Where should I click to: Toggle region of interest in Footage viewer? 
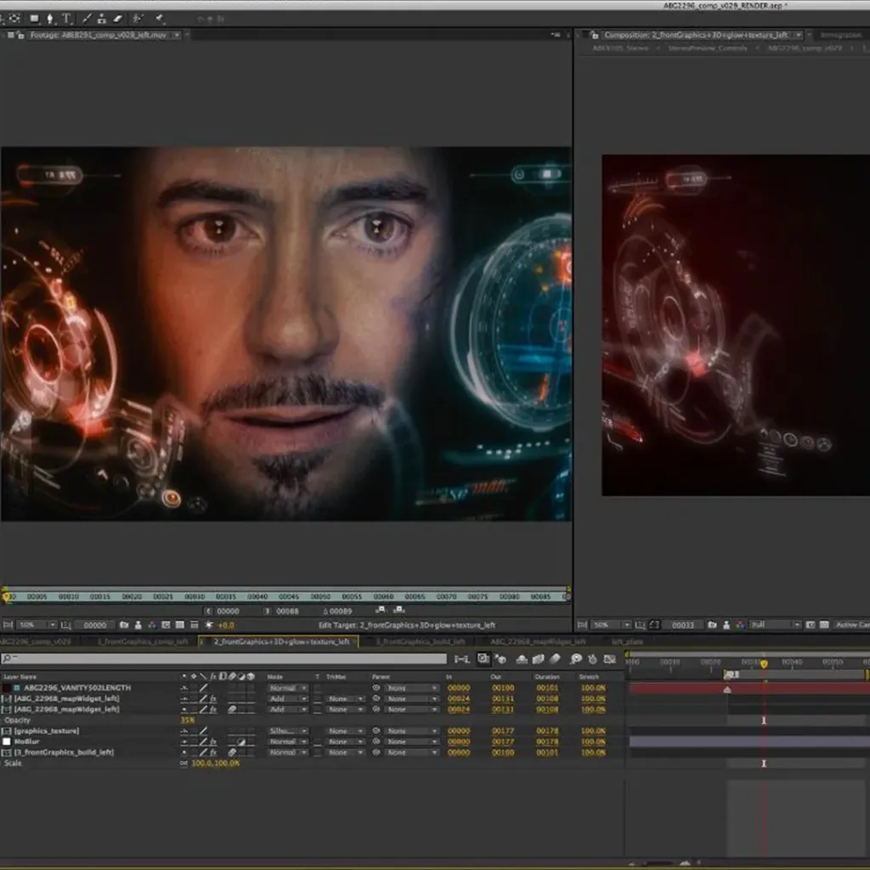(166, 624)
